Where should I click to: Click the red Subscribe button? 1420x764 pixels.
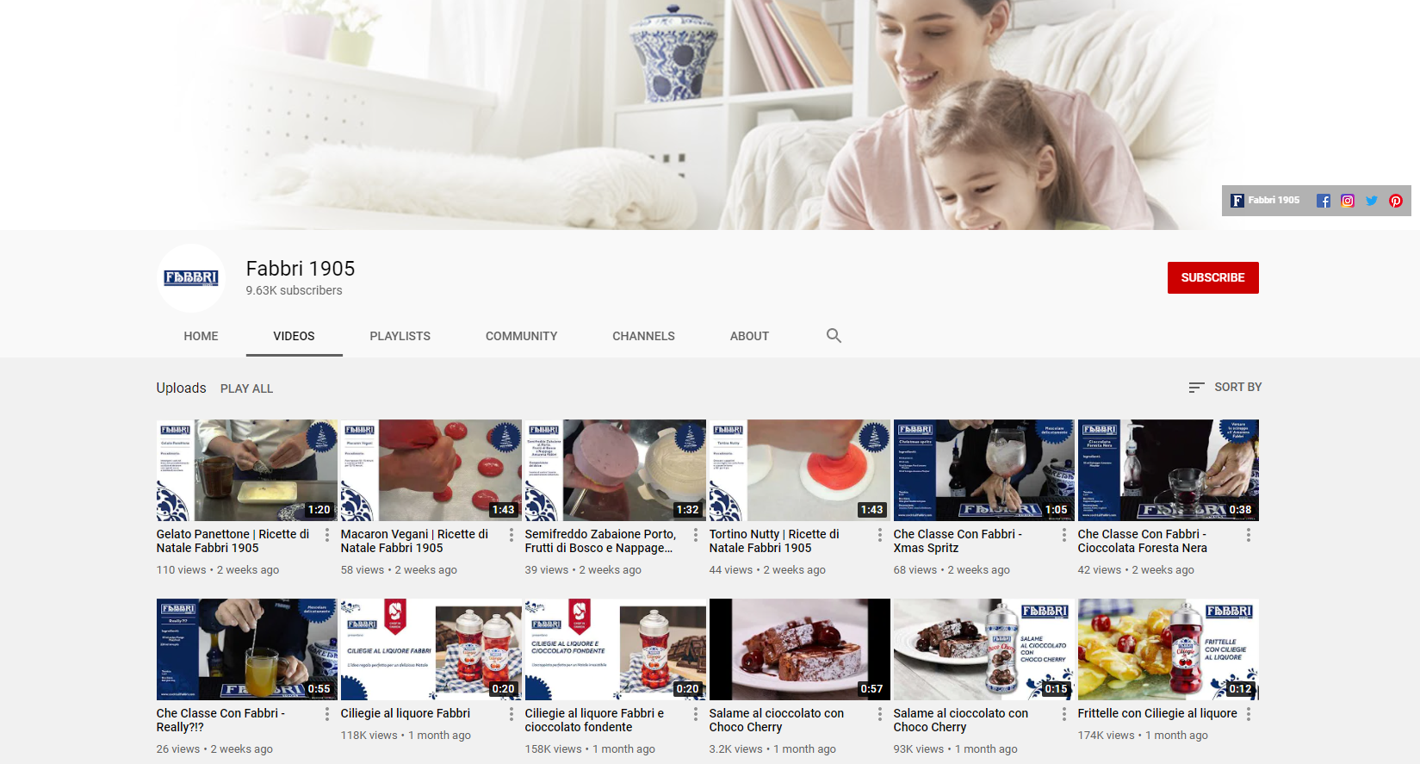[1212, 277]
